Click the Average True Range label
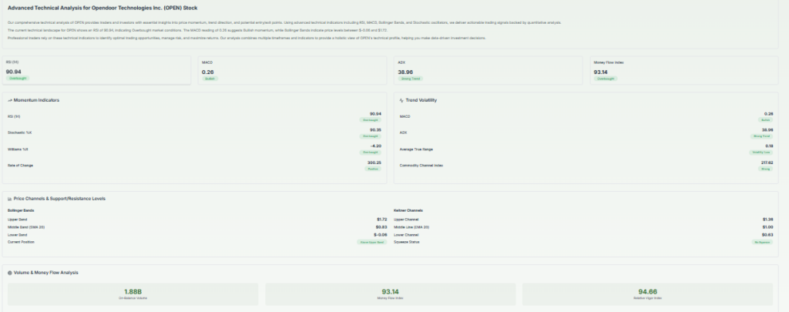 pyautogui.click(x=416, y=149)
